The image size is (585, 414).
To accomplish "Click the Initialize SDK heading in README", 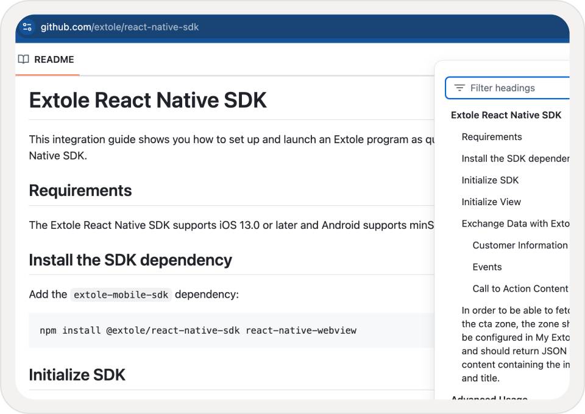I will 77,375.
